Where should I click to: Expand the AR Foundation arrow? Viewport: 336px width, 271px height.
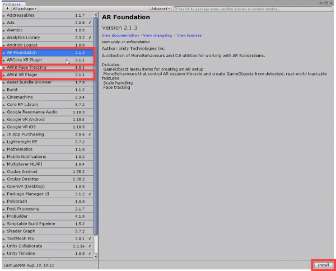point(4,53)
